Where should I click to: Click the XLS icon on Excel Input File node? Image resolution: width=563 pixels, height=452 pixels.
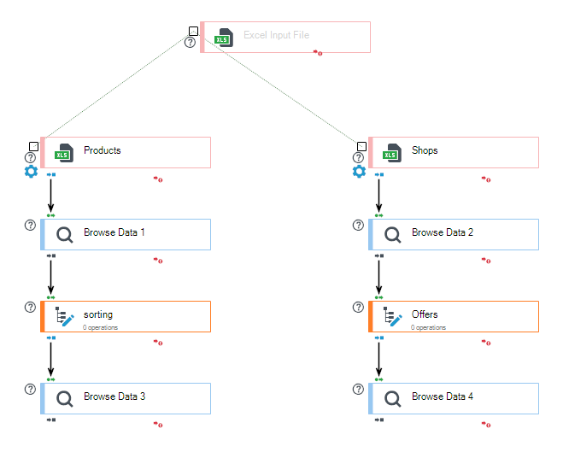[224, 38]
